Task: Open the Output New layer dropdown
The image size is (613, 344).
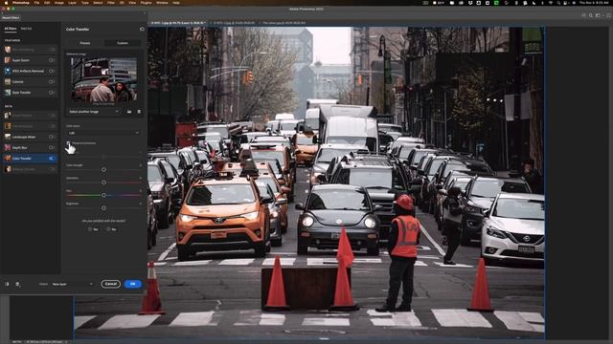Action: [72, 285]
